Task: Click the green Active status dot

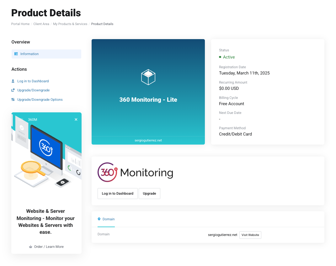Action: 220,57
